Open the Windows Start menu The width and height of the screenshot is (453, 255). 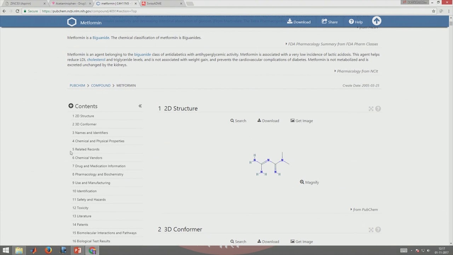[x=6, y=250]
